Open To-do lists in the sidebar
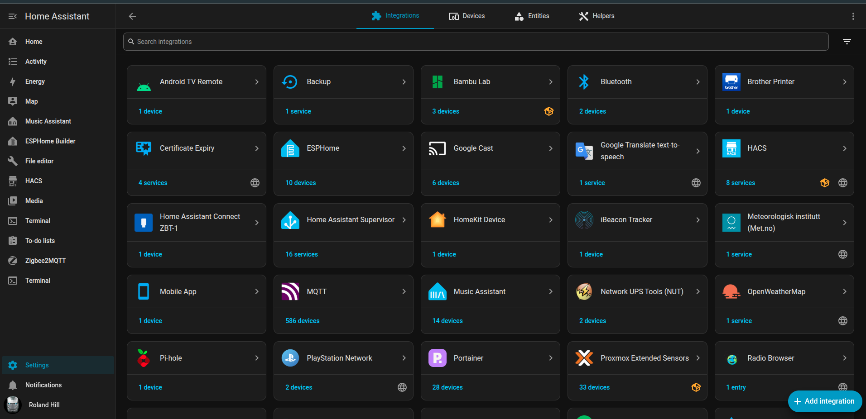 (x=58, y=241)
